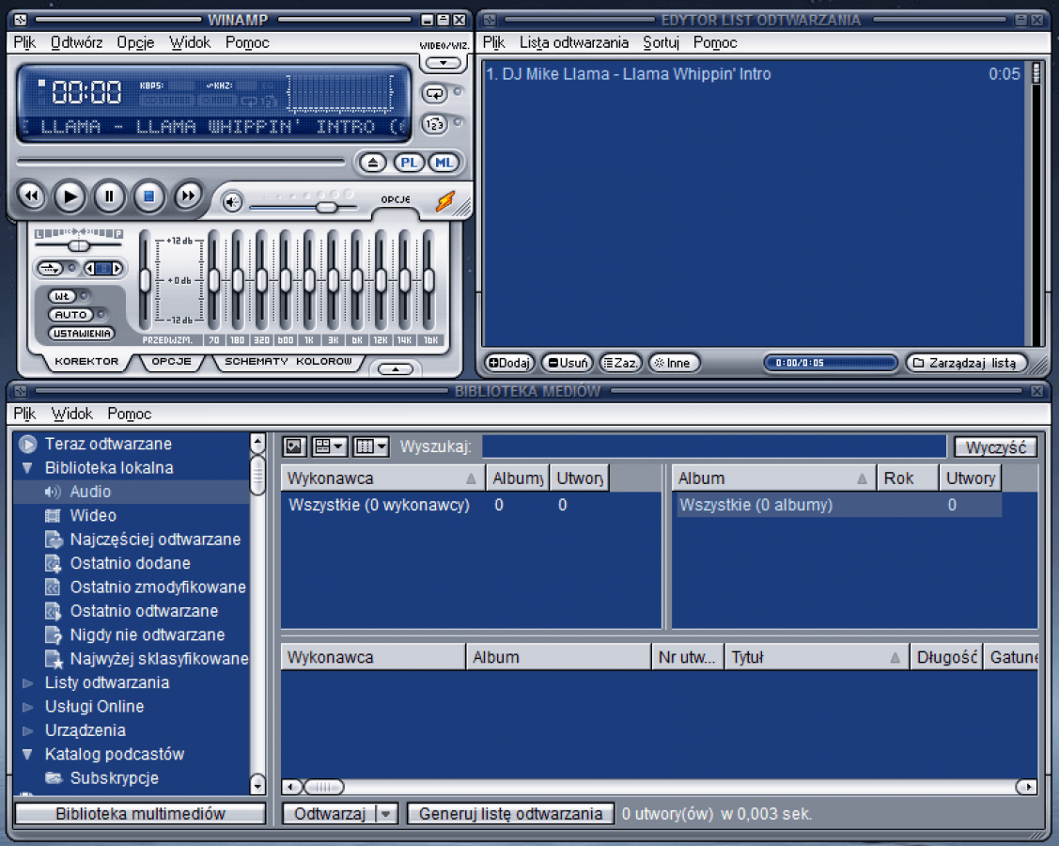The height and width of the screenshot is (846, 1059).
Task: Select the Wszystkie (0 albumy) row
Action: [839, 505]
